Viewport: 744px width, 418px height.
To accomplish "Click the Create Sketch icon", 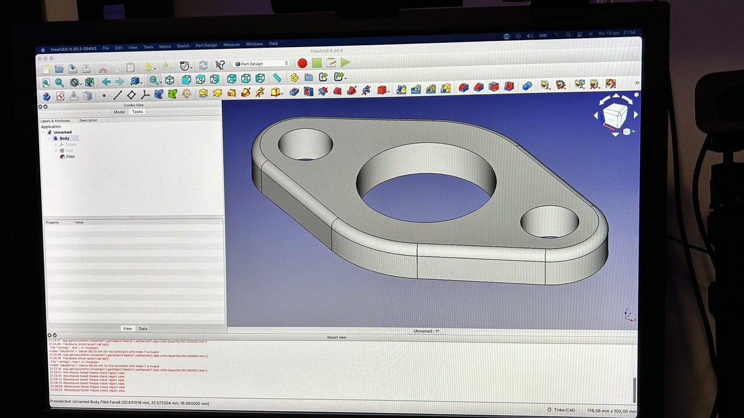I will pos(60,97).
